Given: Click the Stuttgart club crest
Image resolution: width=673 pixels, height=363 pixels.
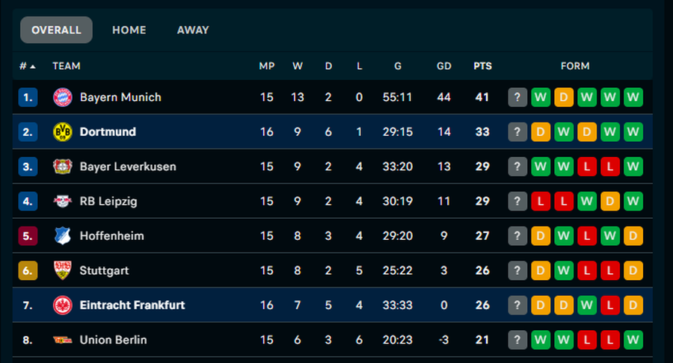Looking at the screenshot, I should click(62, 270).
